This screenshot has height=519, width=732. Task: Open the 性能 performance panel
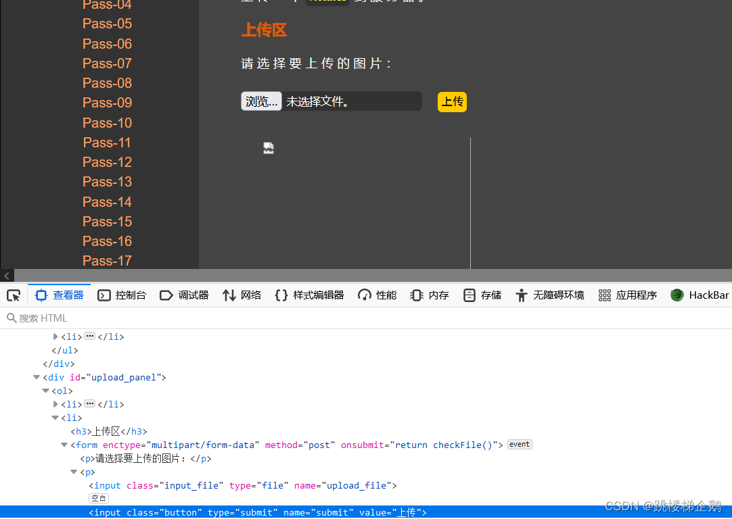pyautogui.click(x=378, y=295)
